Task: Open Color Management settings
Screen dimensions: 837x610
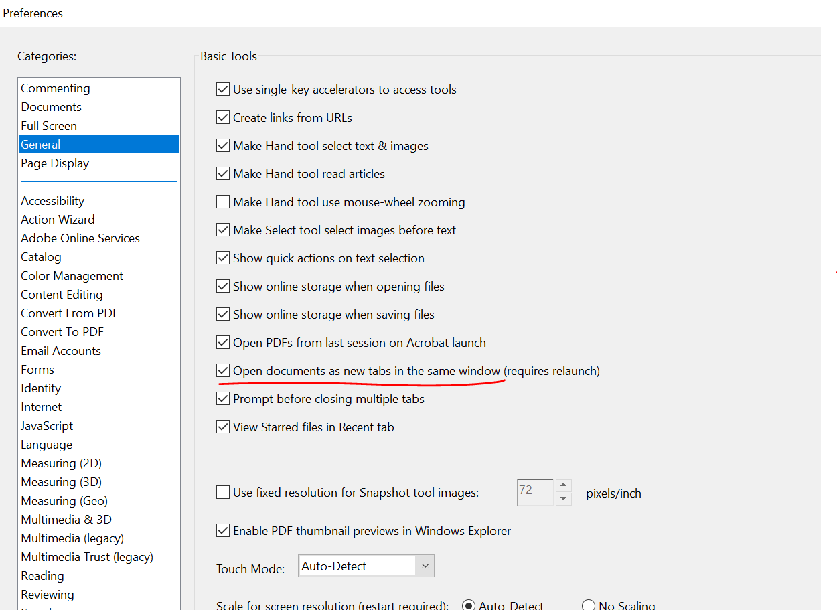Action: click(72, 275)
